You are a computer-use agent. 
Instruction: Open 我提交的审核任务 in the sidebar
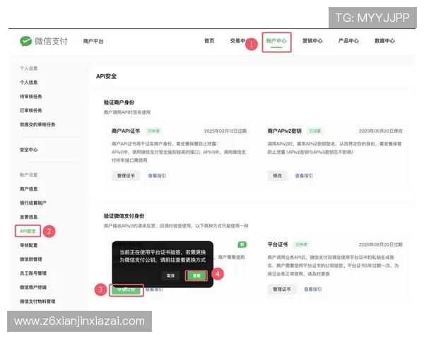click(37, 124)
